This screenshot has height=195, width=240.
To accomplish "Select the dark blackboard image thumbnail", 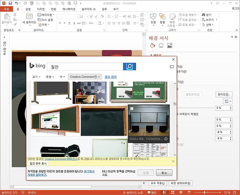I will [104, 121].
